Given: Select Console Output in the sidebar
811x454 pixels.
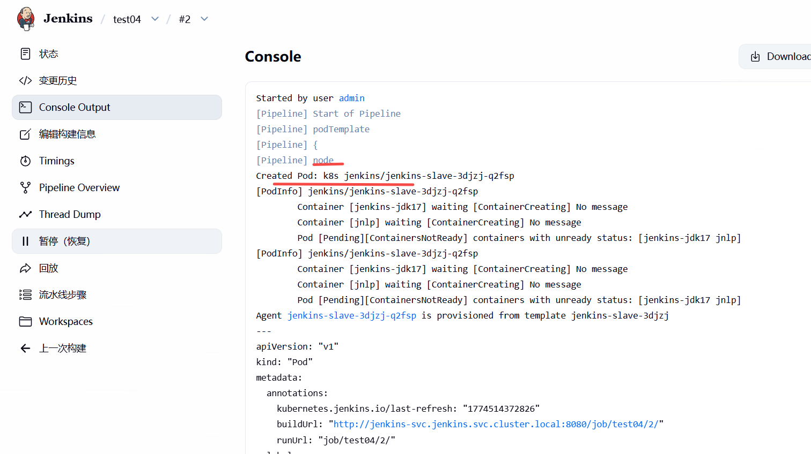Looking at the screenshot, I should [117, 107].
